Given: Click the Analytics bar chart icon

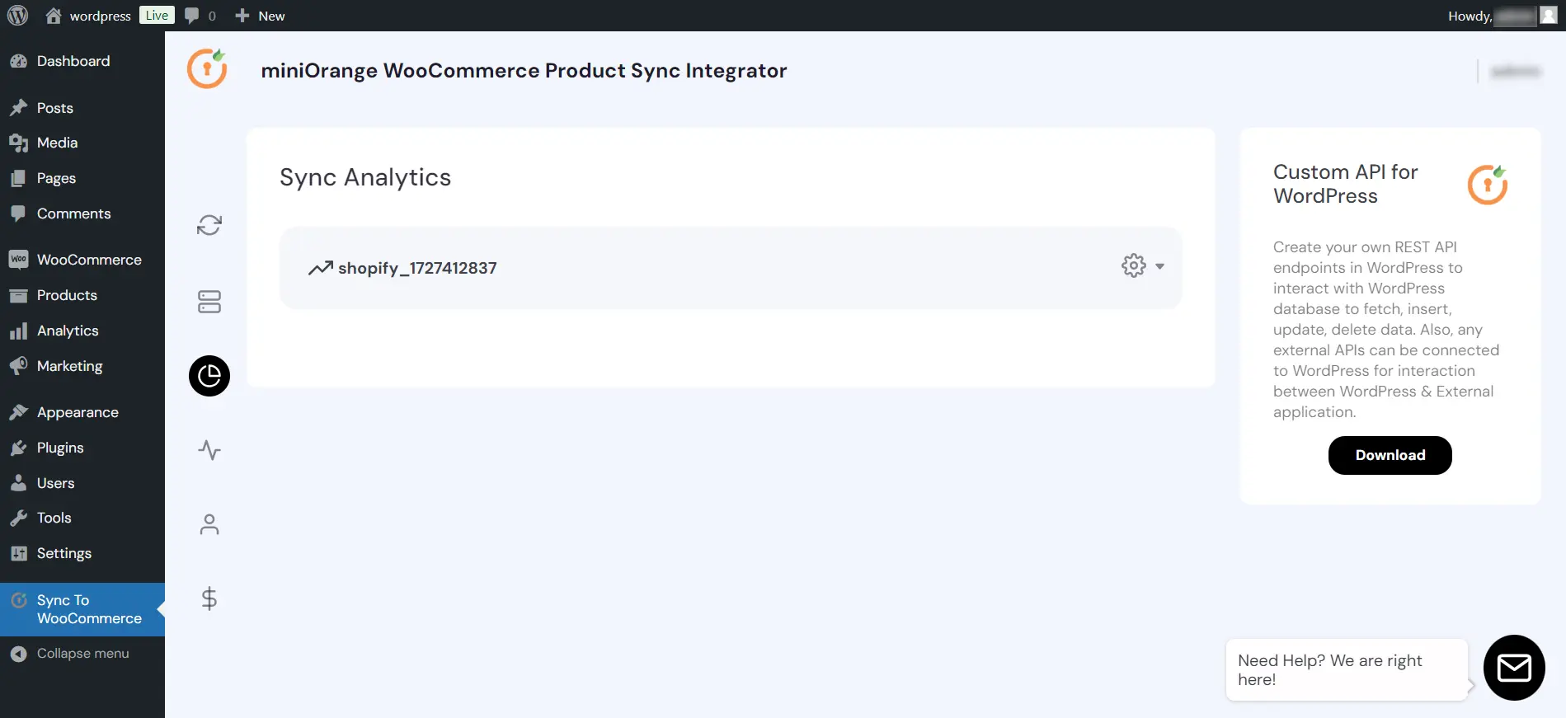Looking at the screenshot, I should pos(18,331).
